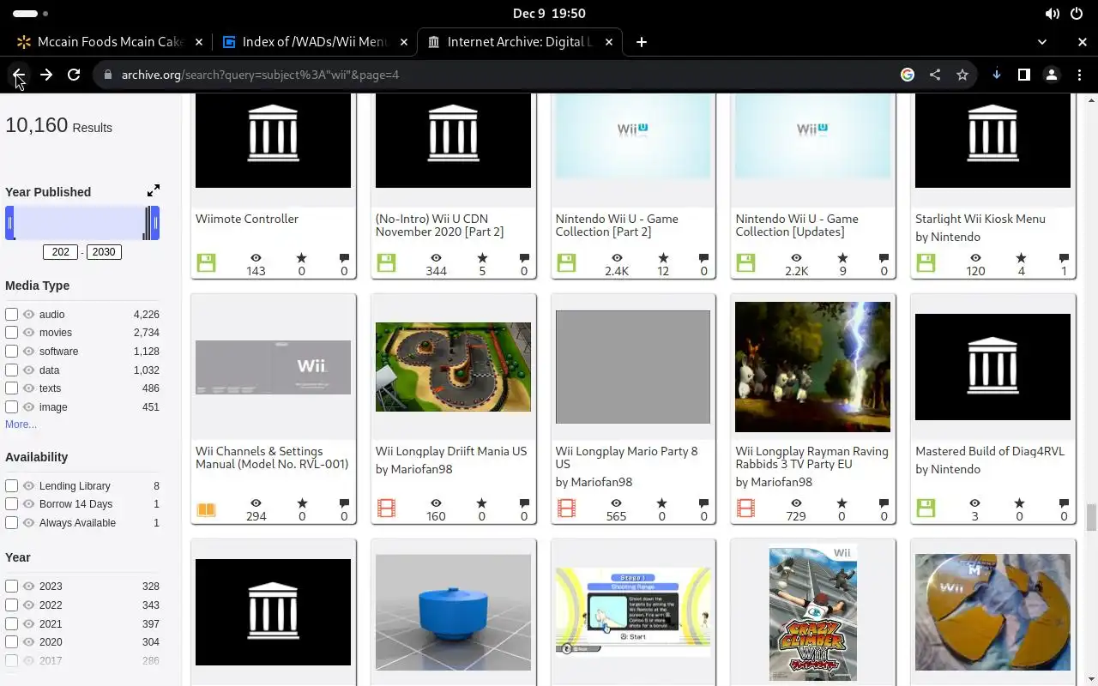Click the page vertical scrollbar thumb
Image resolution: width=1098 pixels, height=686 pixels.
click(1091, 518)
